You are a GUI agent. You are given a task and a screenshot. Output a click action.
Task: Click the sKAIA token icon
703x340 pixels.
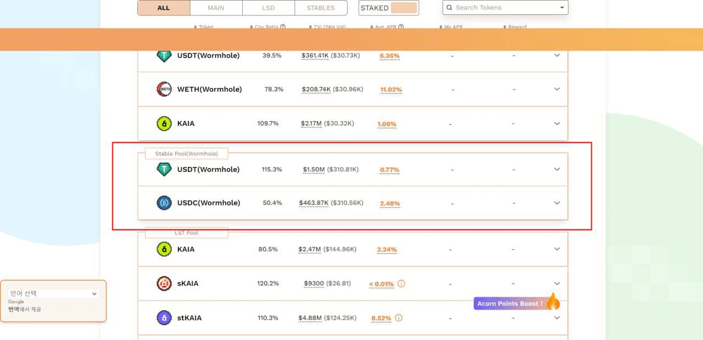(164, 283)
